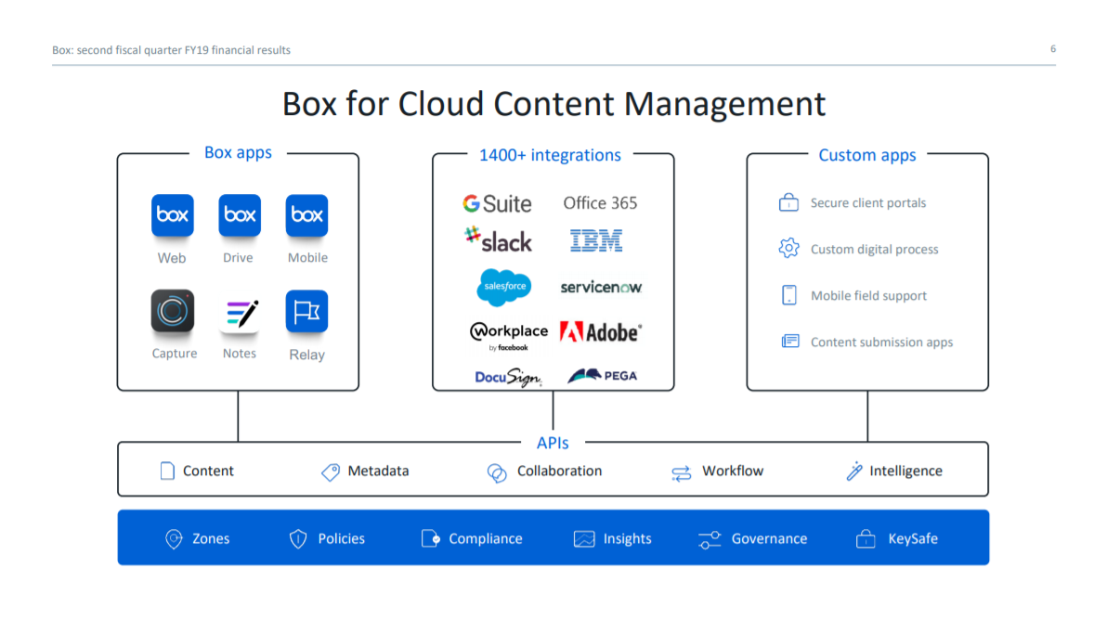
Task: Click the Collaboration circles icon
Action: pos(497,472)
